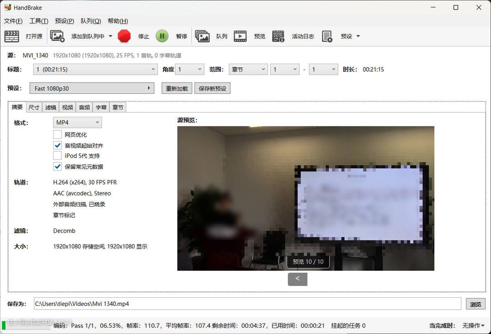Expand the MP4 format dropdown

tap(77, 123)
